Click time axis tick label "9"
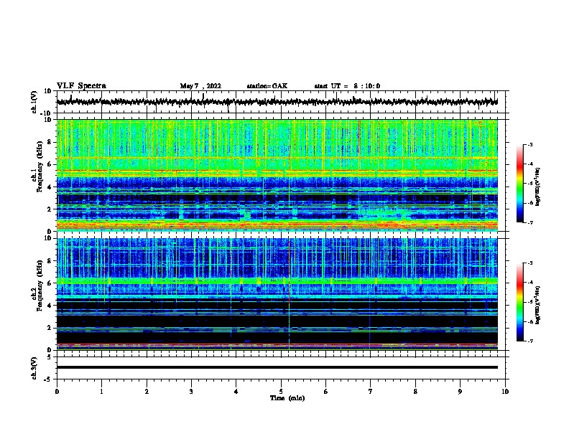This screenshot has height=439, width=569. (x=460, y=392)
